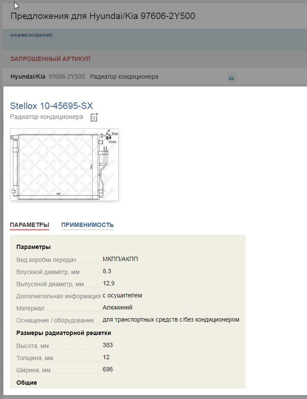Click the НАИМЕНОВАНИЕ column header
Viewport: 307px width, 399px height.
pos(32,35)
